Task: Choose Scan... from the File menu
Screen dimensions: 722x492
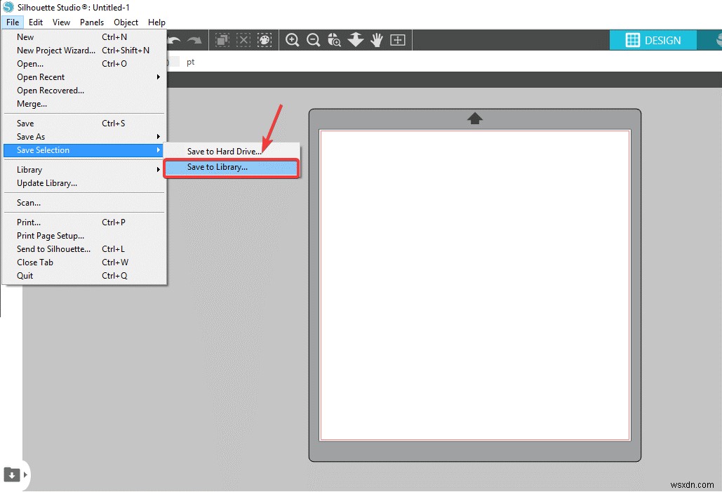Action: (x=85, y=203)
